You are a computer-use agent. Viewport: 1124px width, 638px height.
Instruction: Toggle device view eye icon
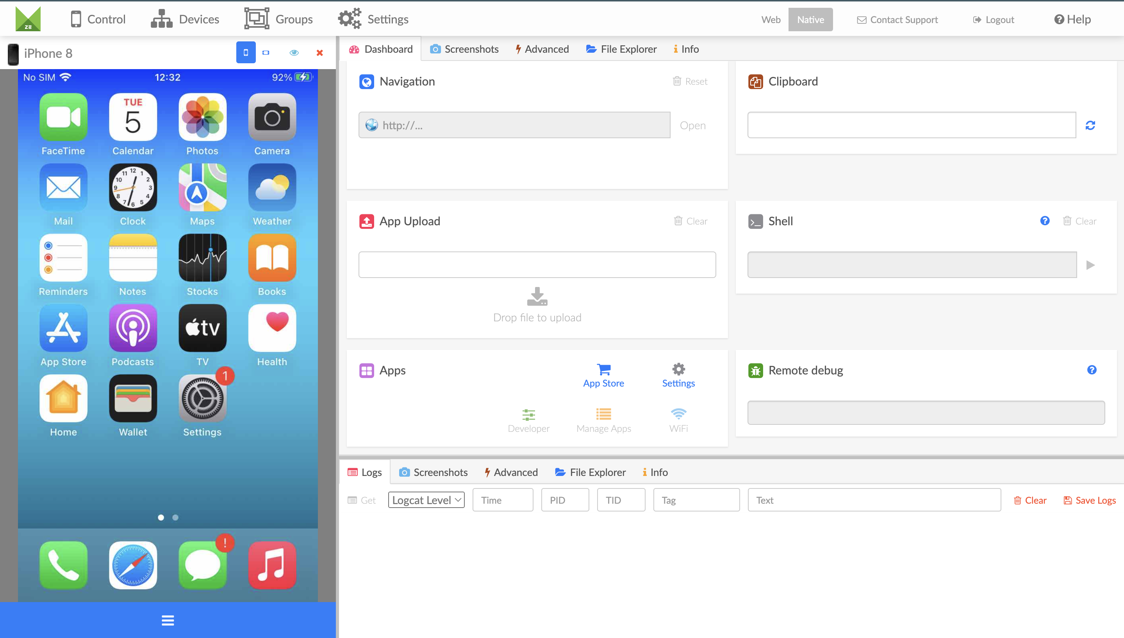point(294,53)
